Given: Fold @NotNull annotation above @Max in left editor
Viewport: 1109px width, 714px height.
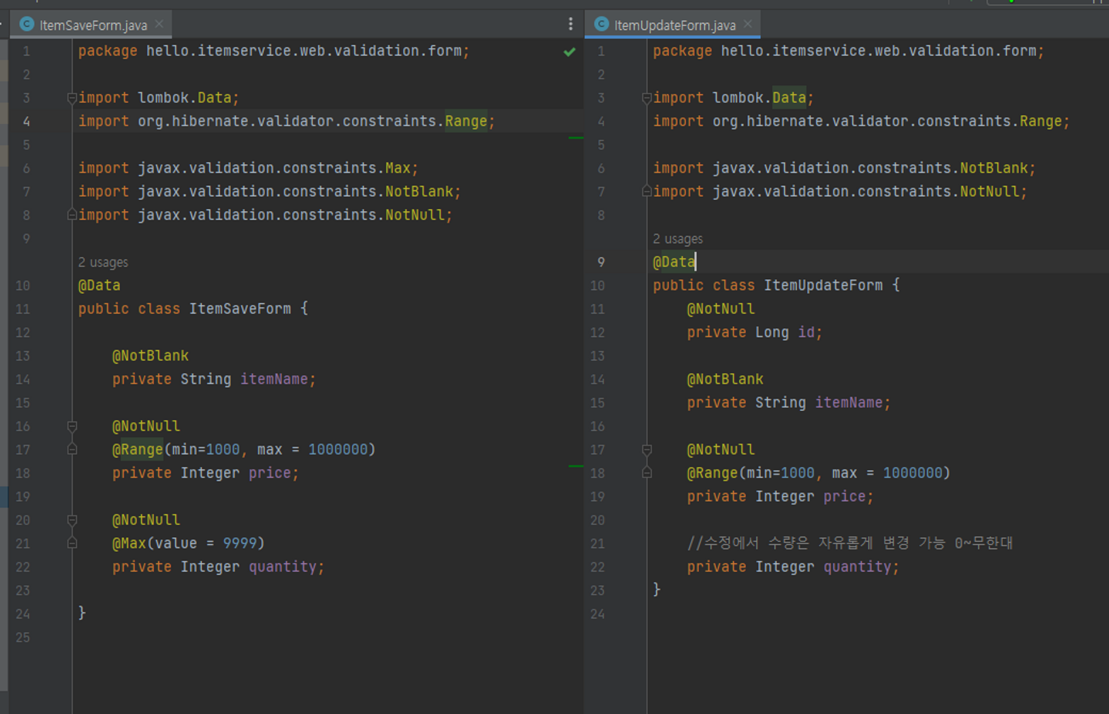Looking at the screenshot, I should (72, 520).
